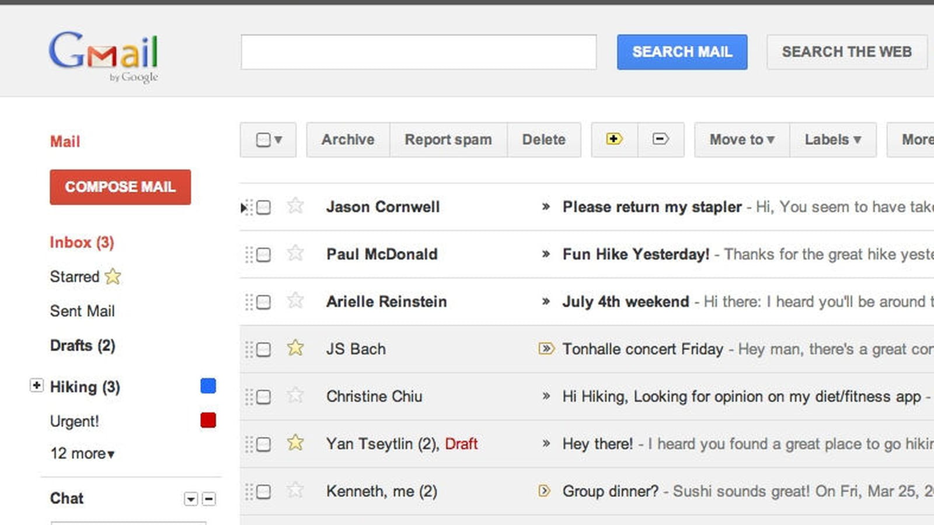Click the Report spam button
Viewport: 934px width, 525px height.
[448, 139]
